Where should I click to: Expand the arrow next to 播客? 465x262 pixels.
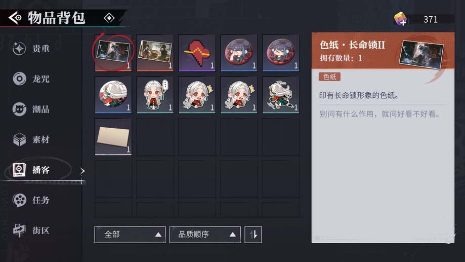point(82,171)
